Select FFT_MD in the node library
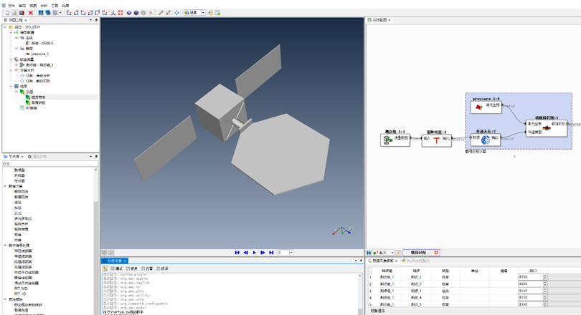 pos(21,289)
